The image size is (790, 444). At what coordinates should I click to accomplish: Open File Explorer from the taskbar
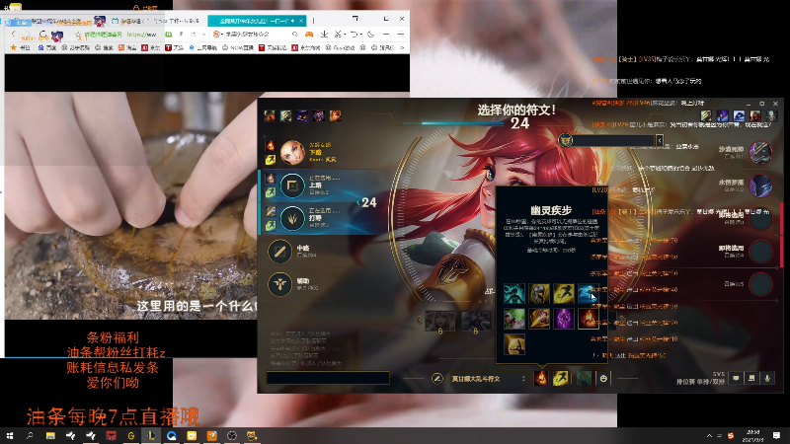(50, 436)
